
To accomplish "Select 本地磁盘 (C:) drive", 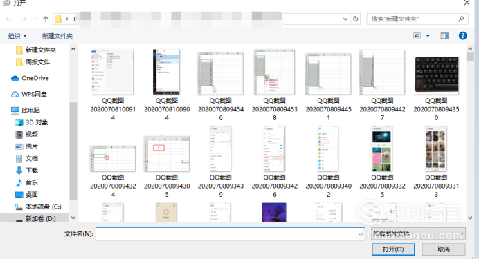I will pyautogui.click(x=38, y=207).
